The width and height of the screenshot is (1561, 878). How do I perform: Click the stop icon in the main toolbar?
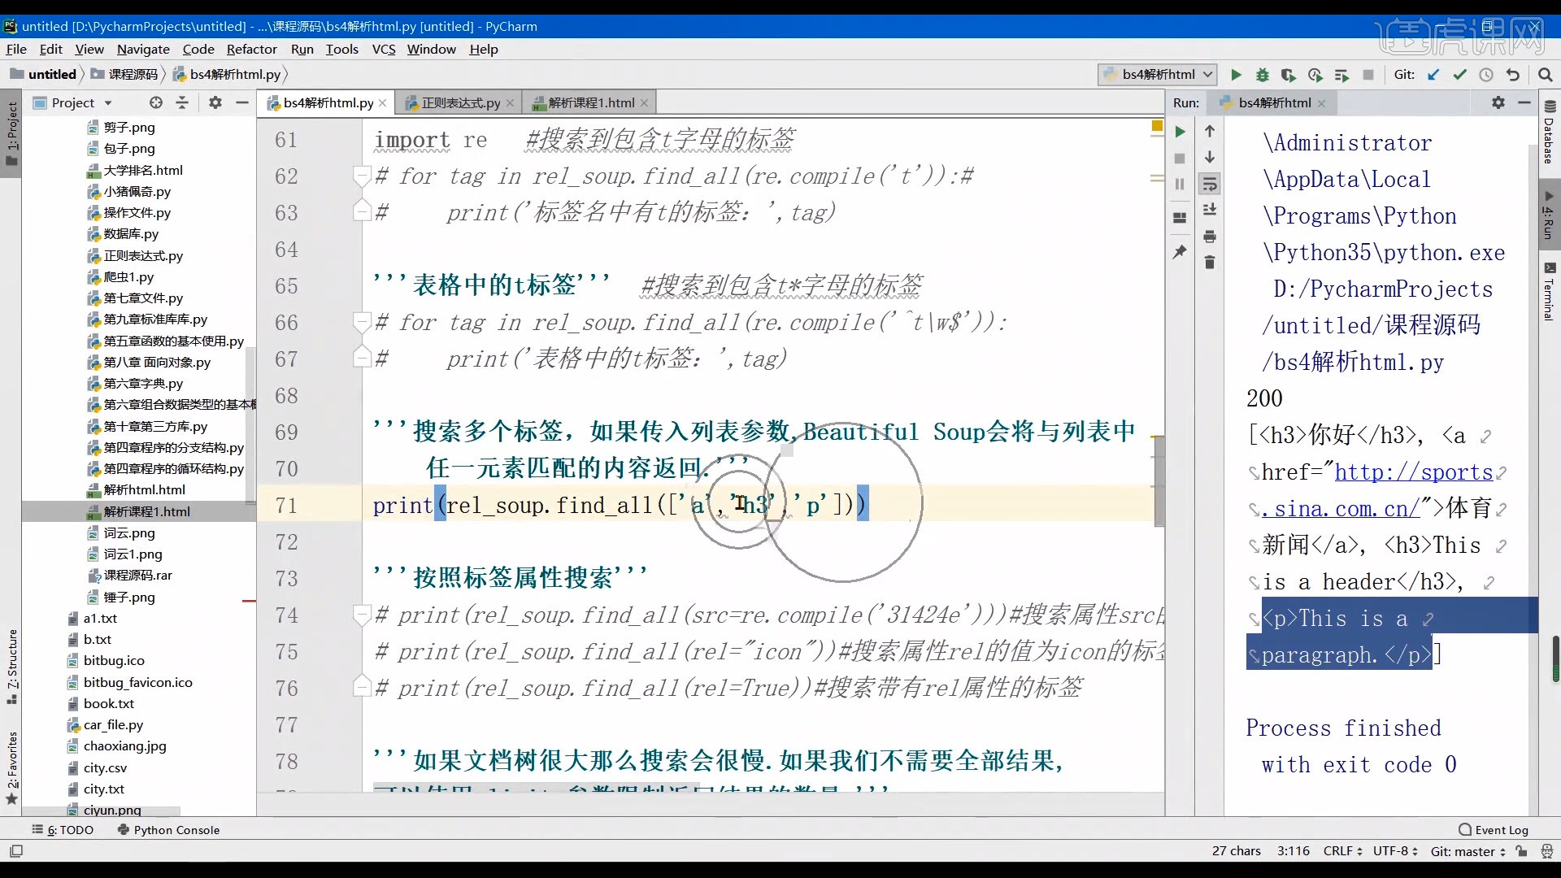(x=1368, y=75)
